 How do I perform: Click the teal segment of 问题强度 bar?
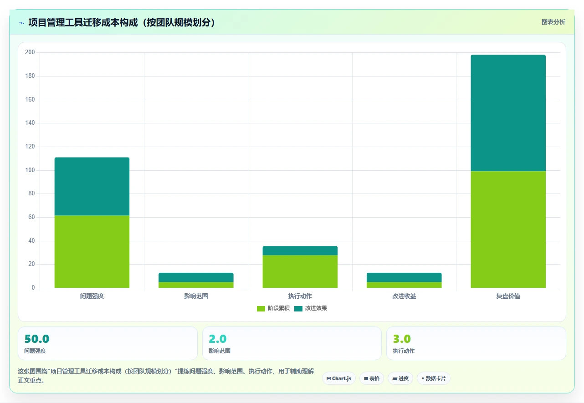point(92,186)
